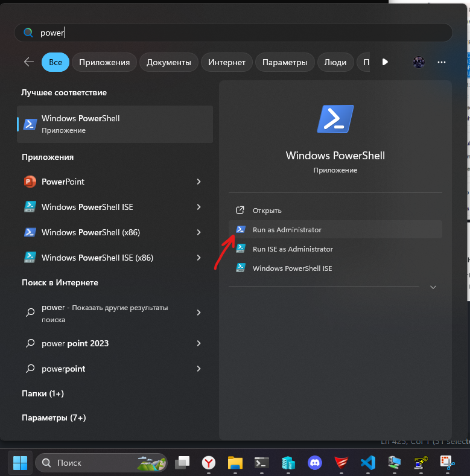Viewport: 470px width, 476px height.
Task: Click large PowerShell logo in details pane
Action: tap(335, 119)
